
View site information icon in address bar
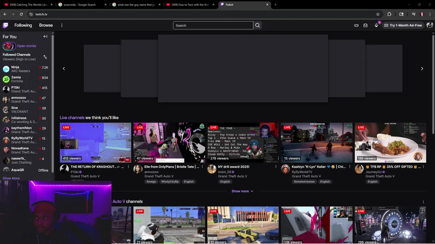coord(31,14)
